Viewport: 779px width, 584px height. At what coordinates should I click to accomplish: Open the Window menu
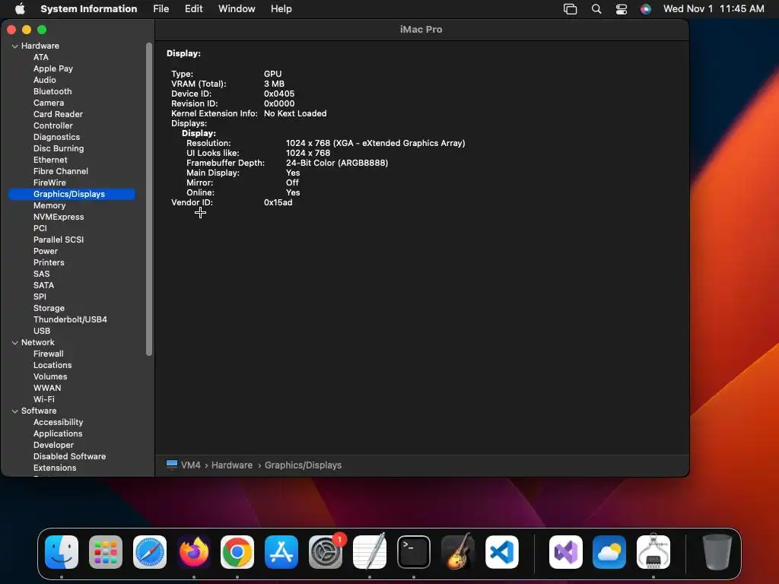pos(237,9)
